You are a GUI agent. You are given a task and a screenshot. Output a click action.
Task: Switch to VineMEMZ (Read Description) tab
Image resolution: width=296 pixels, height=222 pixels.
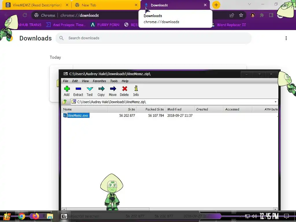pos(37,5)
